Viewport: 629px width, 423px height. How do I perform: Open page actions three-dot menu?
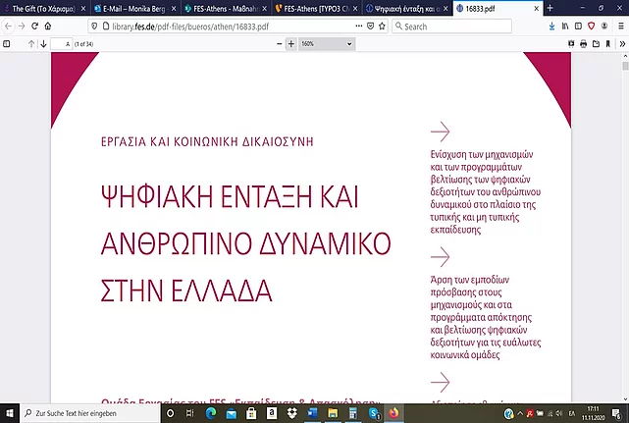[x=358, y=26]
